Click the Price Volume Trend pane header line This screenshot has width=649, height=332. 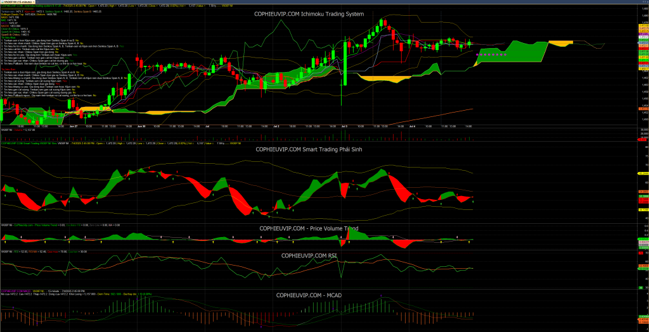pyautogui.click(x=61, y=225)
